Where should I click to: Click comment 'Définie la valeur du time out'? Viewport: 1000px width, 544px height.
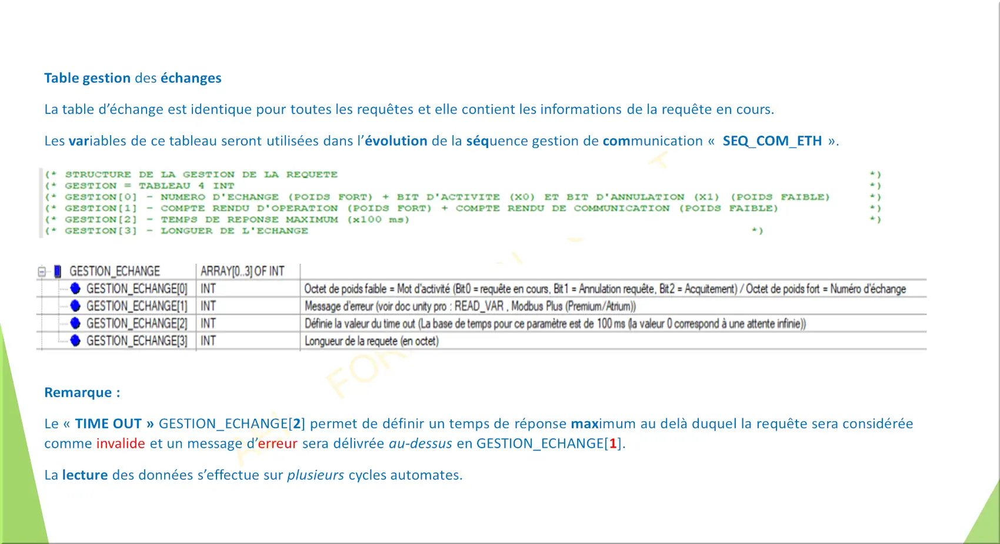point(555,323)
